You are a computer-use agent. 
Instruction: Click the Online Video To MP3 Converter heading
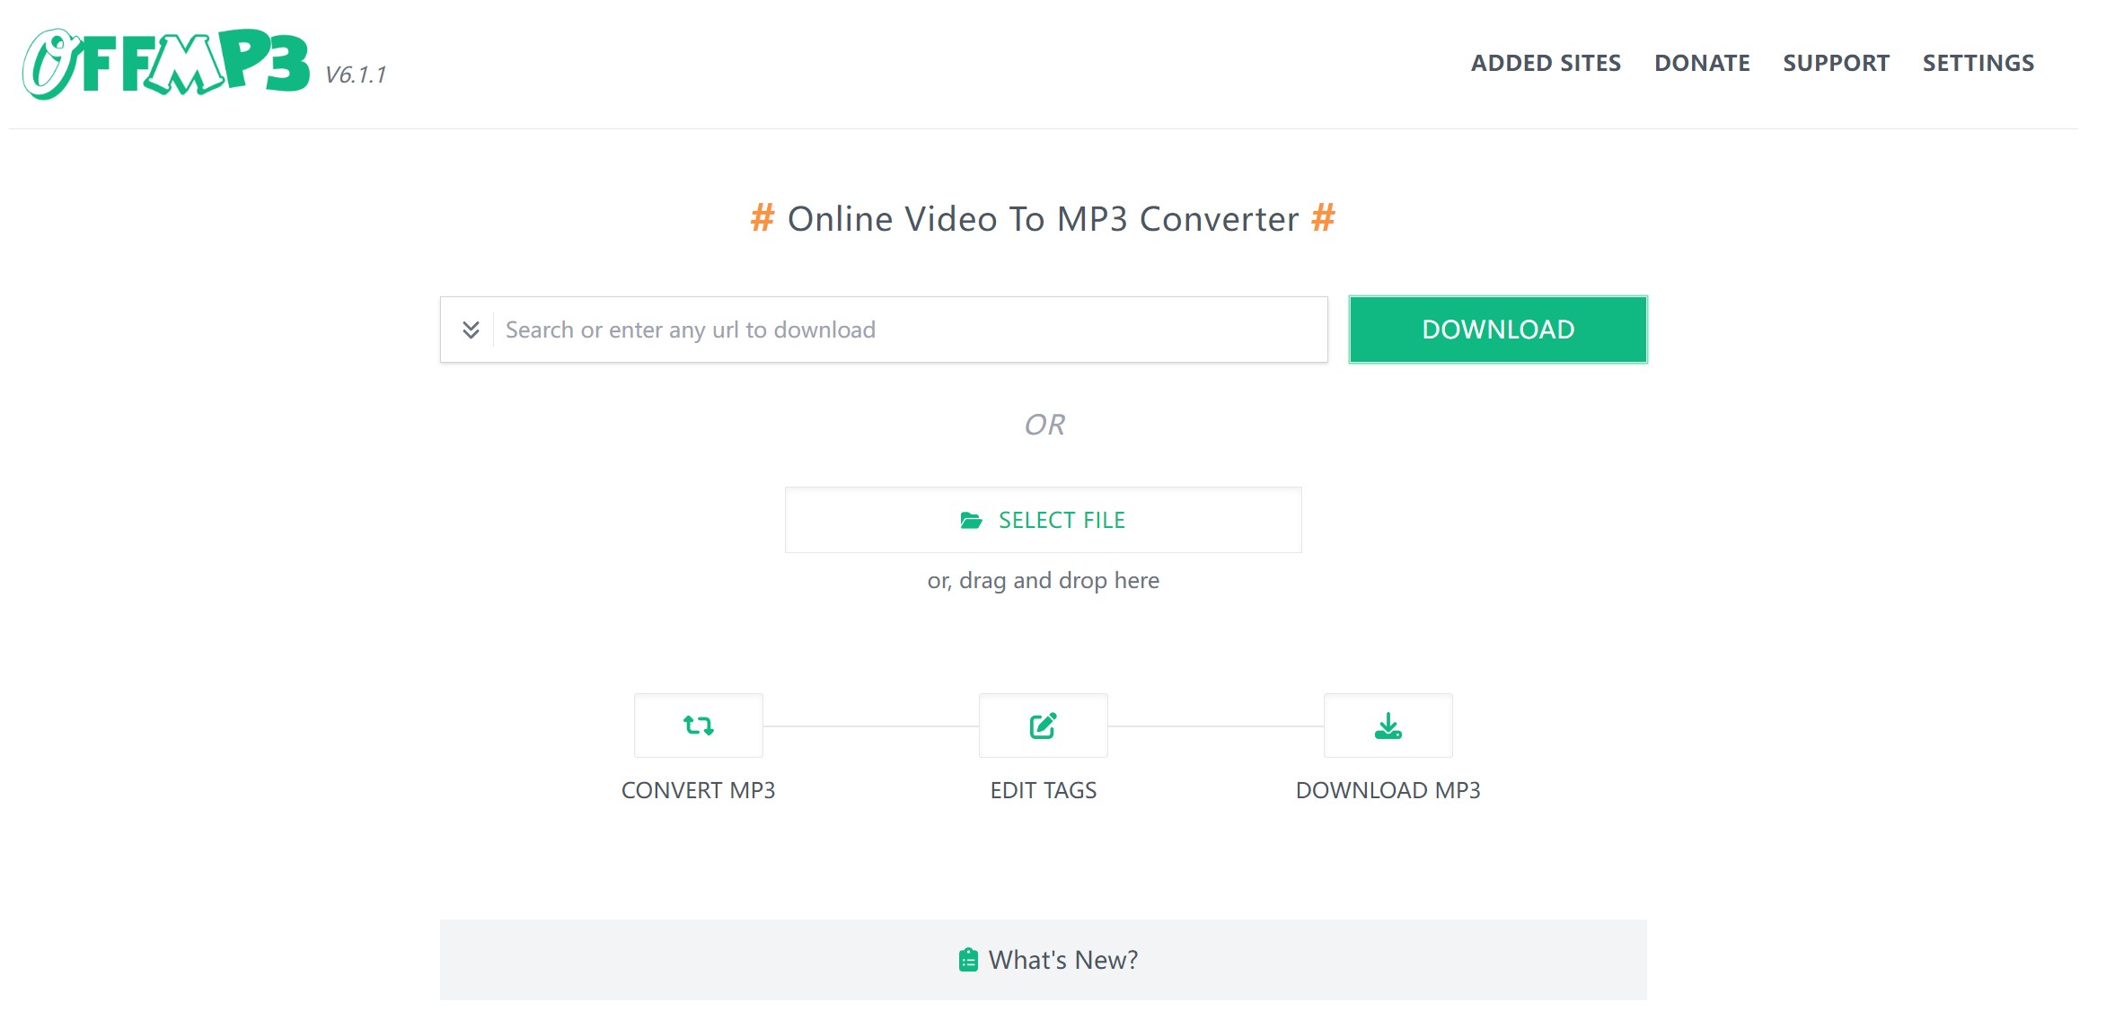click(x=1043, y=219)
